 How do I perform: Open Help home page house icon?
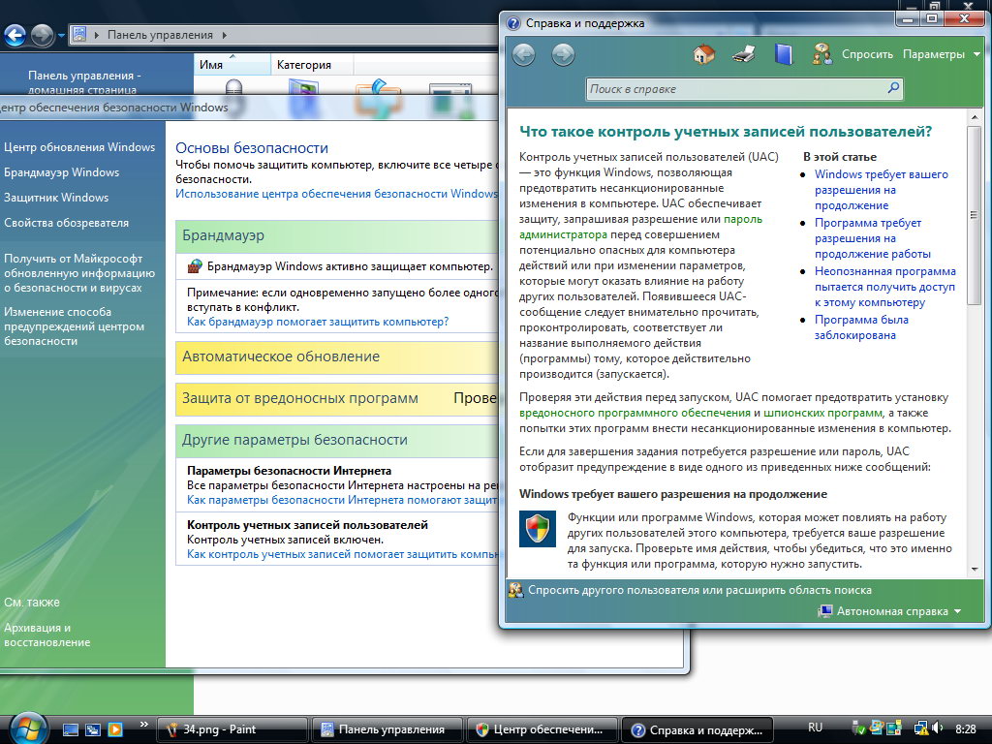pos(703,54)
